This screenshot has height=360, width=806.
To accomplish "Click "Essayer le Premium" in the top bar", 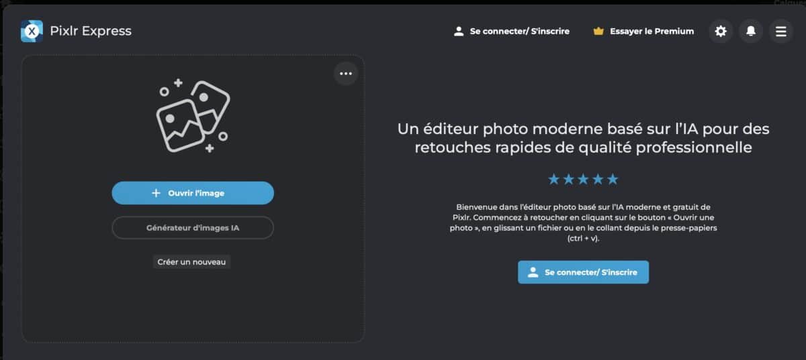I will click(652, 32).
